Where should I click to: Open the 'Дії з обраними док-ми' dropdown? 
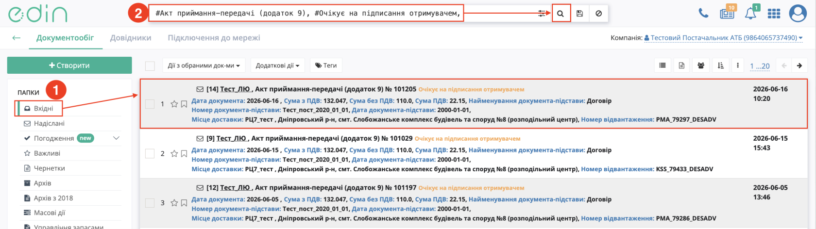coord(204,65)
